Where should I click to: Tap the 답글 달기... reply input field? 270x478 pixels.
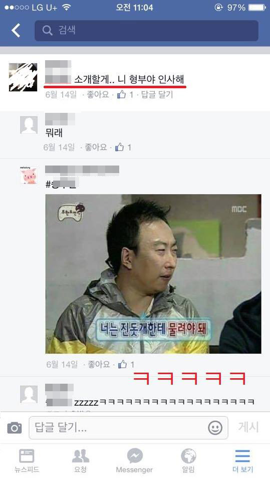(x=128, y=428)
